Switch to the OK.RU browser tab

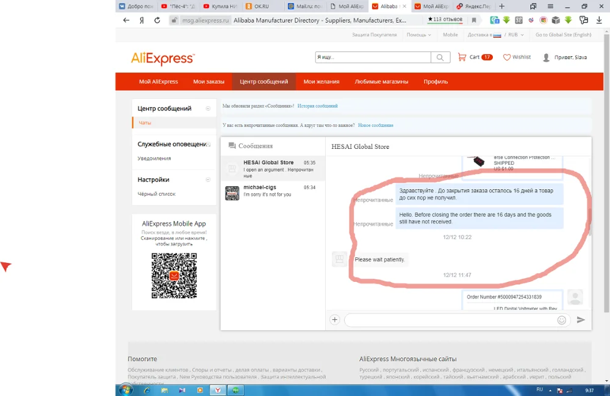pyautogui.click(x=262, y=6)
